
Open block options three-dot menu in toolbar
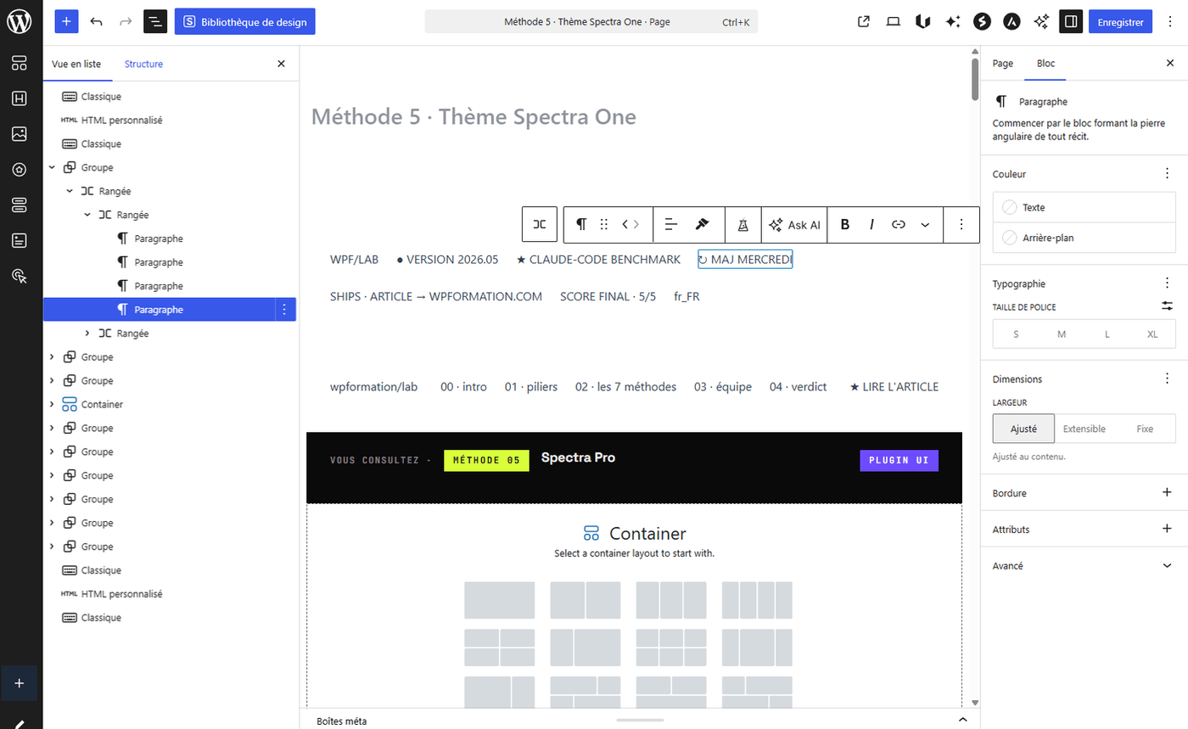(961, 224)
